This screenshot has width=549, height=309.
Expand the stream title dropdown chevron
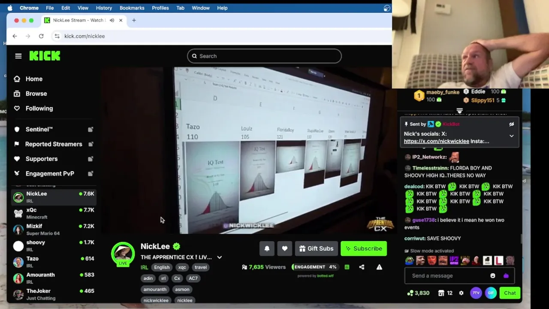point(219,257)
